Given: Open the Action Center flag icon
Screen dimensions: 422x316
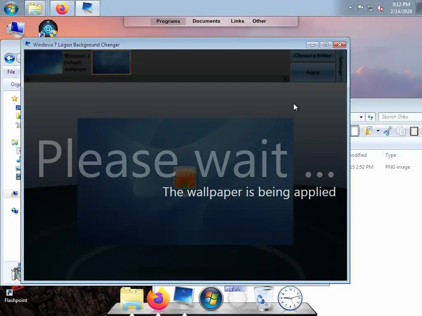Looking at the screenshot, I should tap(360, 8).
